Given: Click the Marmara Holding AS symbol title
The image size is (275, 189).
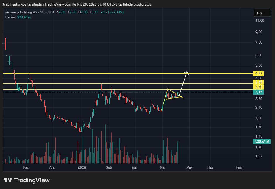Looking at the screenshot, I should pos(21,12).
